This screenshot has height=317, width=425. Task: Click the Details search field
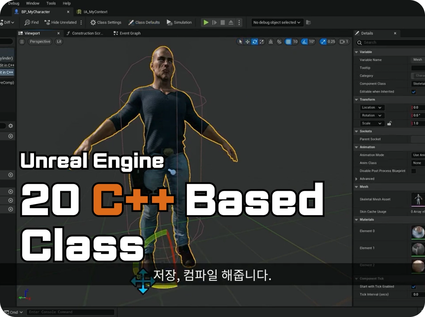[390, 42]
